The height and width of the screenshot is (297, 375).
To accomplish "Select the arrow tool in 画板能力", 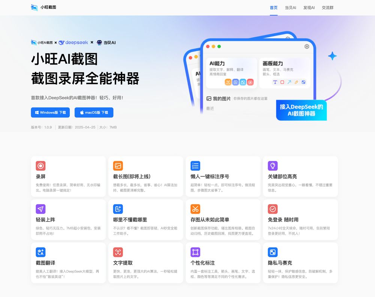I will tap(289, 82).
